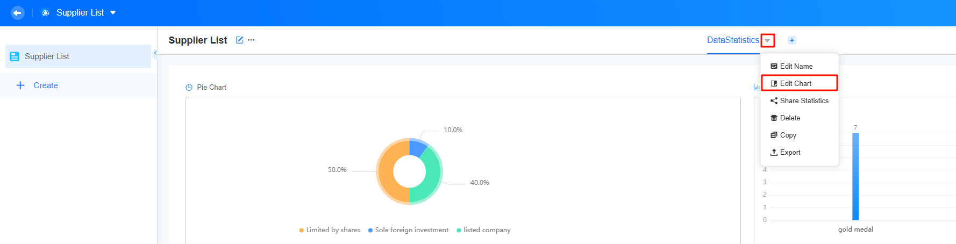This screenshot has width=956, height=244.
Task: Click the back arrow icon in header
Action: point(17,12)
